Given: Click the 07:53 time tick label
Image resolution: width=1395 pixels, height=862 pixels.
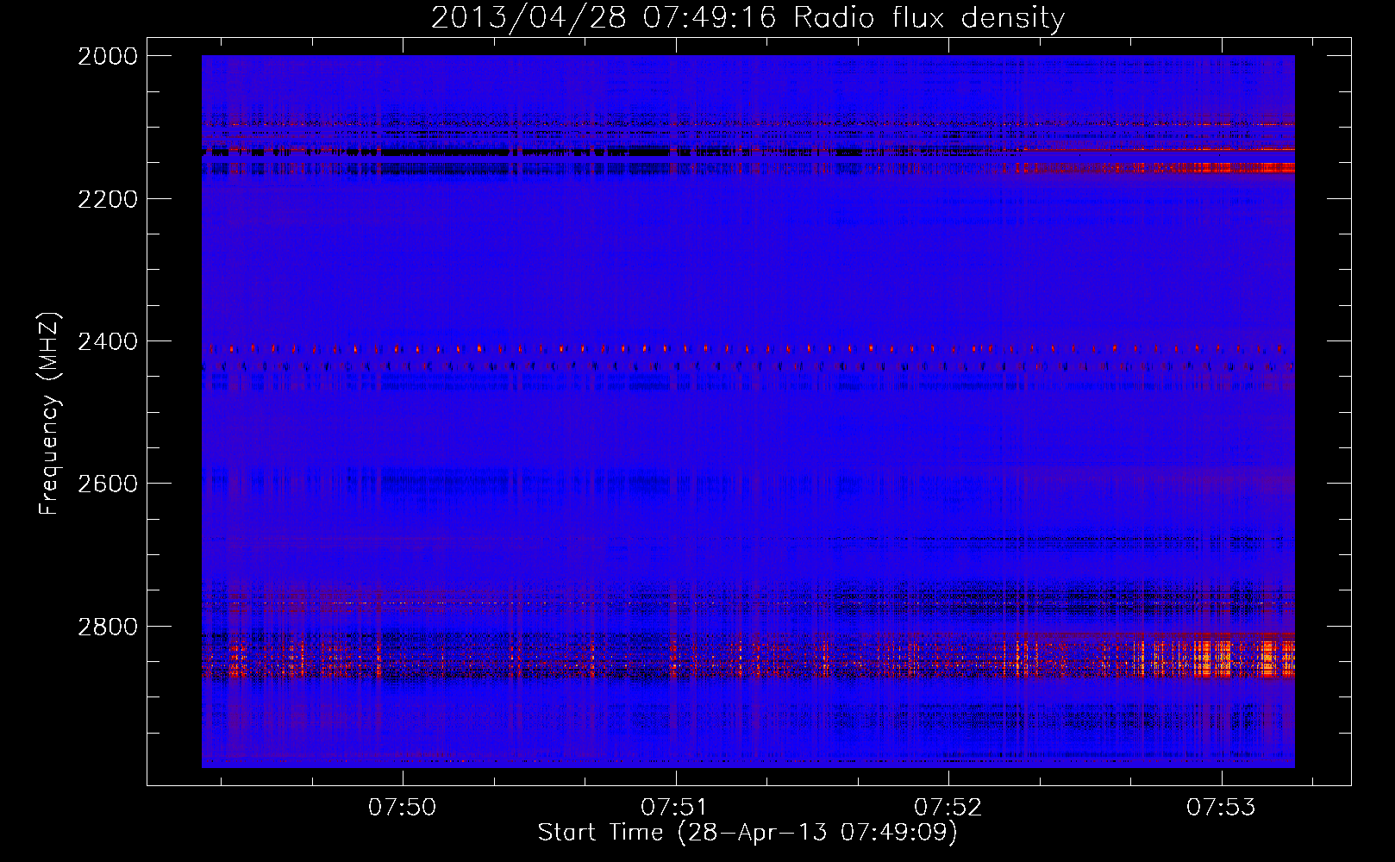Looking at the screenshot, I should click(x=1221, y=808).
